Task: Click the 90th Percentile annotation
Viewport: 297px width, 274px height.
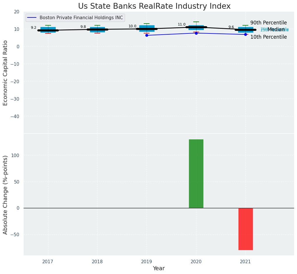Action: pos(268,23)
